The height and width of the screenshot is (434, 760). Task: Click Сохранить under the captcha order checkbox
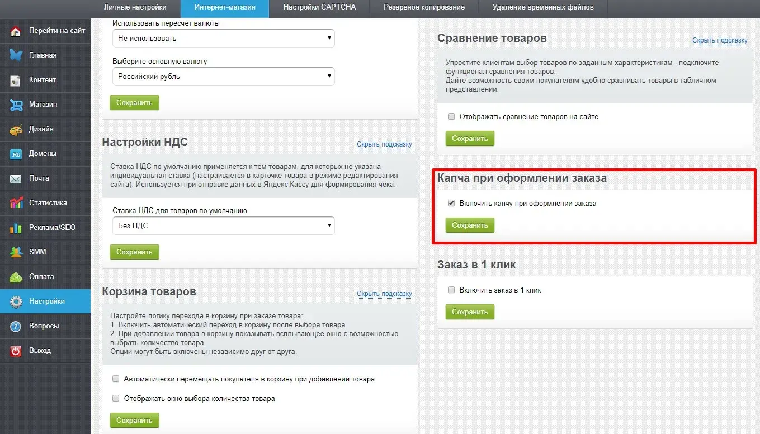pyautogui.click(x=470, y=225)
